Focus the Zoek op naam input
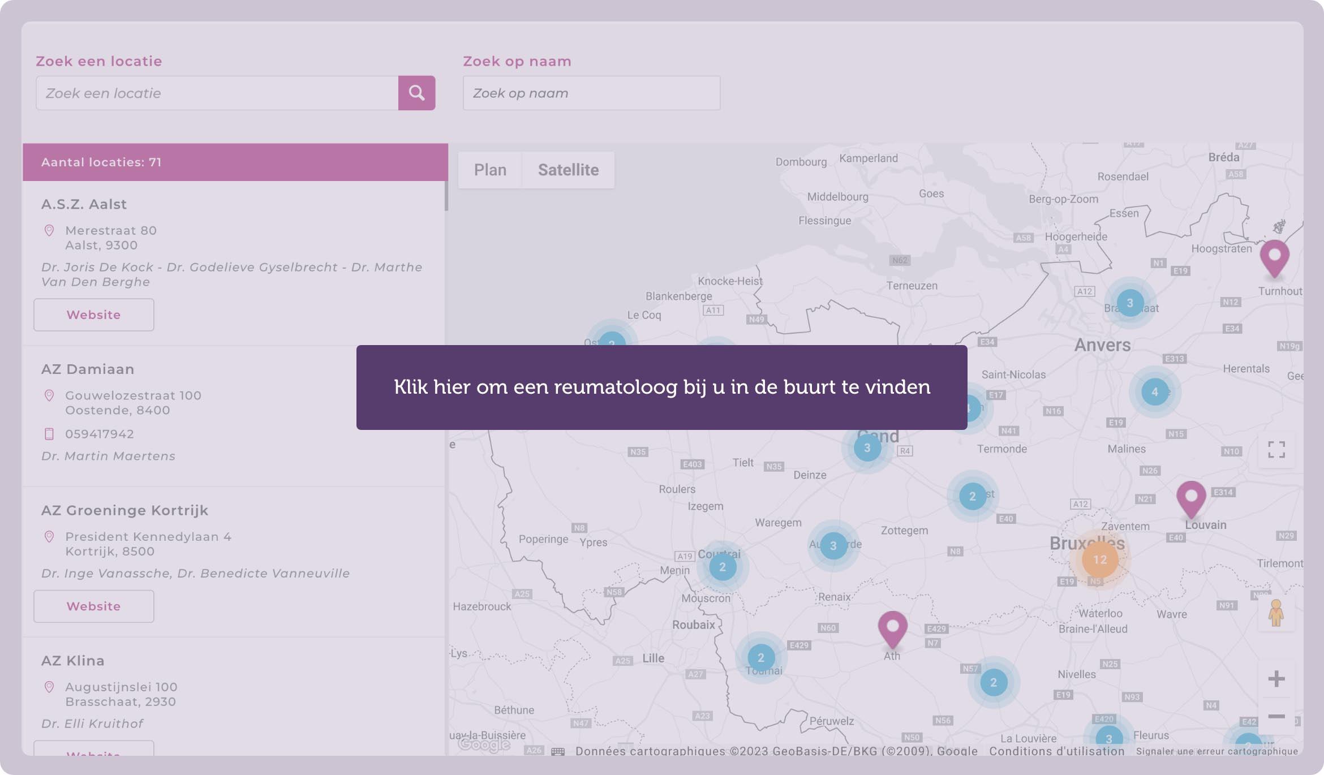The height and width of the screenshot is (775, 1324). [591, 93]
